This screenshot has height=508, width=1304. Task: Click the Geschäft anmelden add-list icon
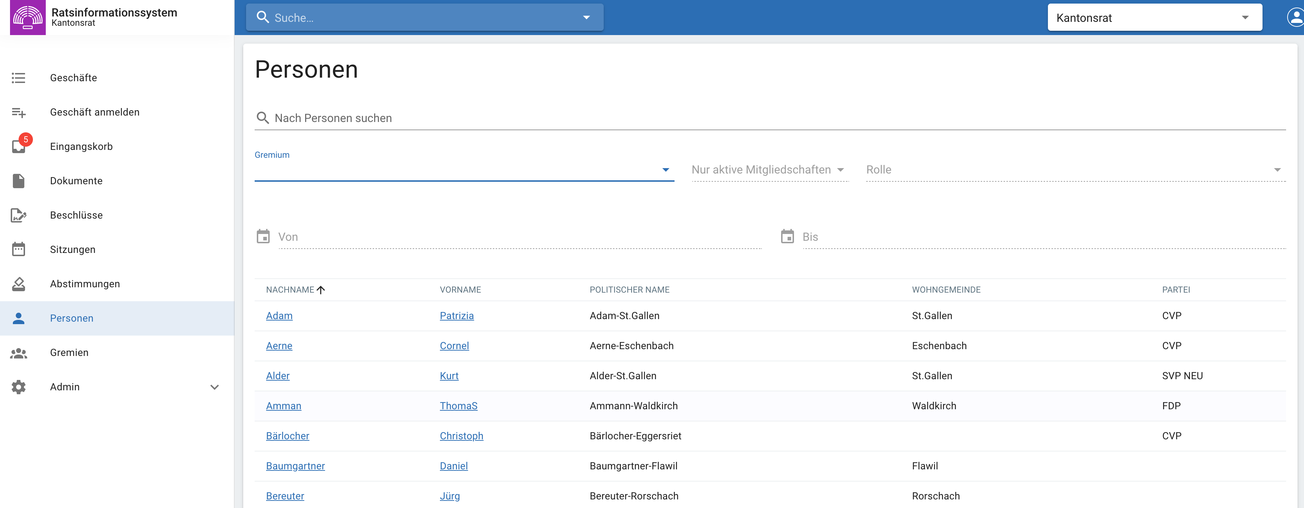(19, 112)
